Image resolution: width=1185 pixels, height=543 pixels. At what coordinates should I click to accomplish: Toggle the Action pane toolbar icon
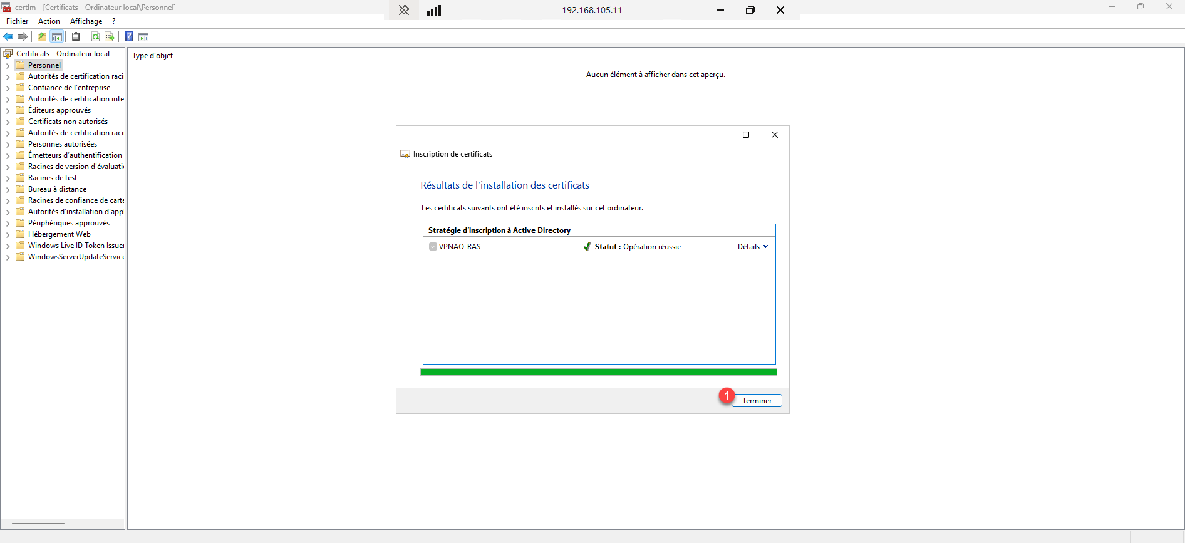(143, 37)
